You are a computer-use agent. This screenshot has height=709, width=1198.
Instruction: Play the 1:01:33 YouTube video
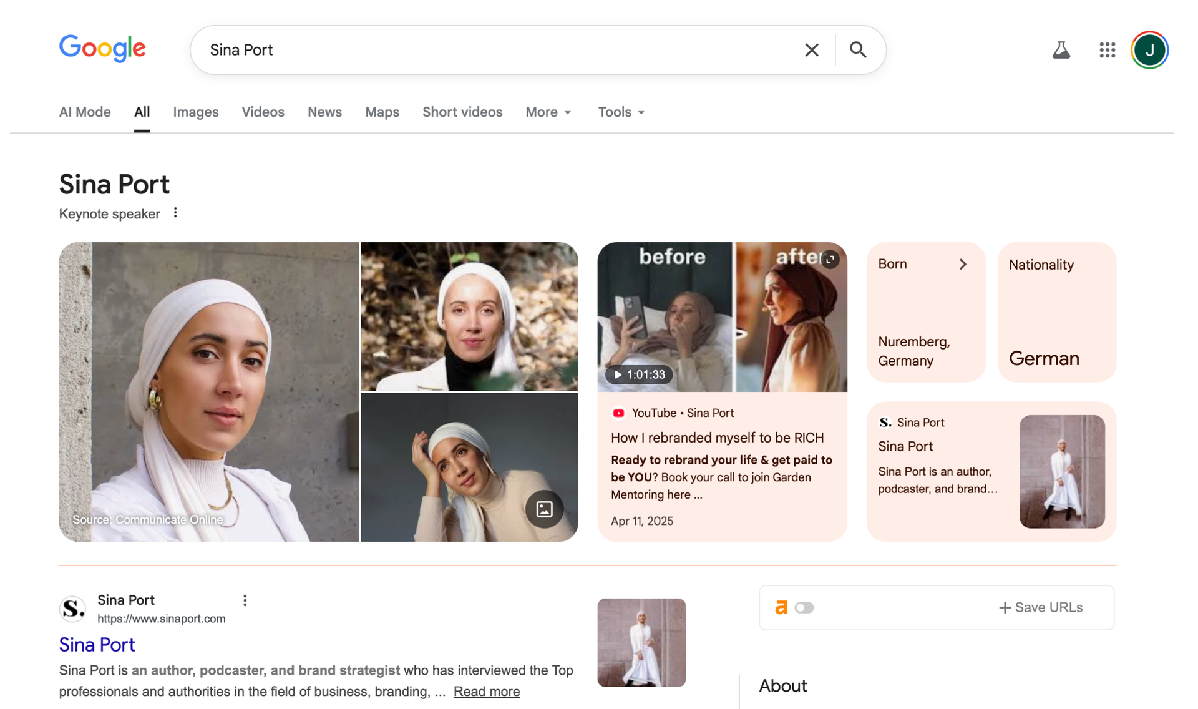[x=639, y=374]
